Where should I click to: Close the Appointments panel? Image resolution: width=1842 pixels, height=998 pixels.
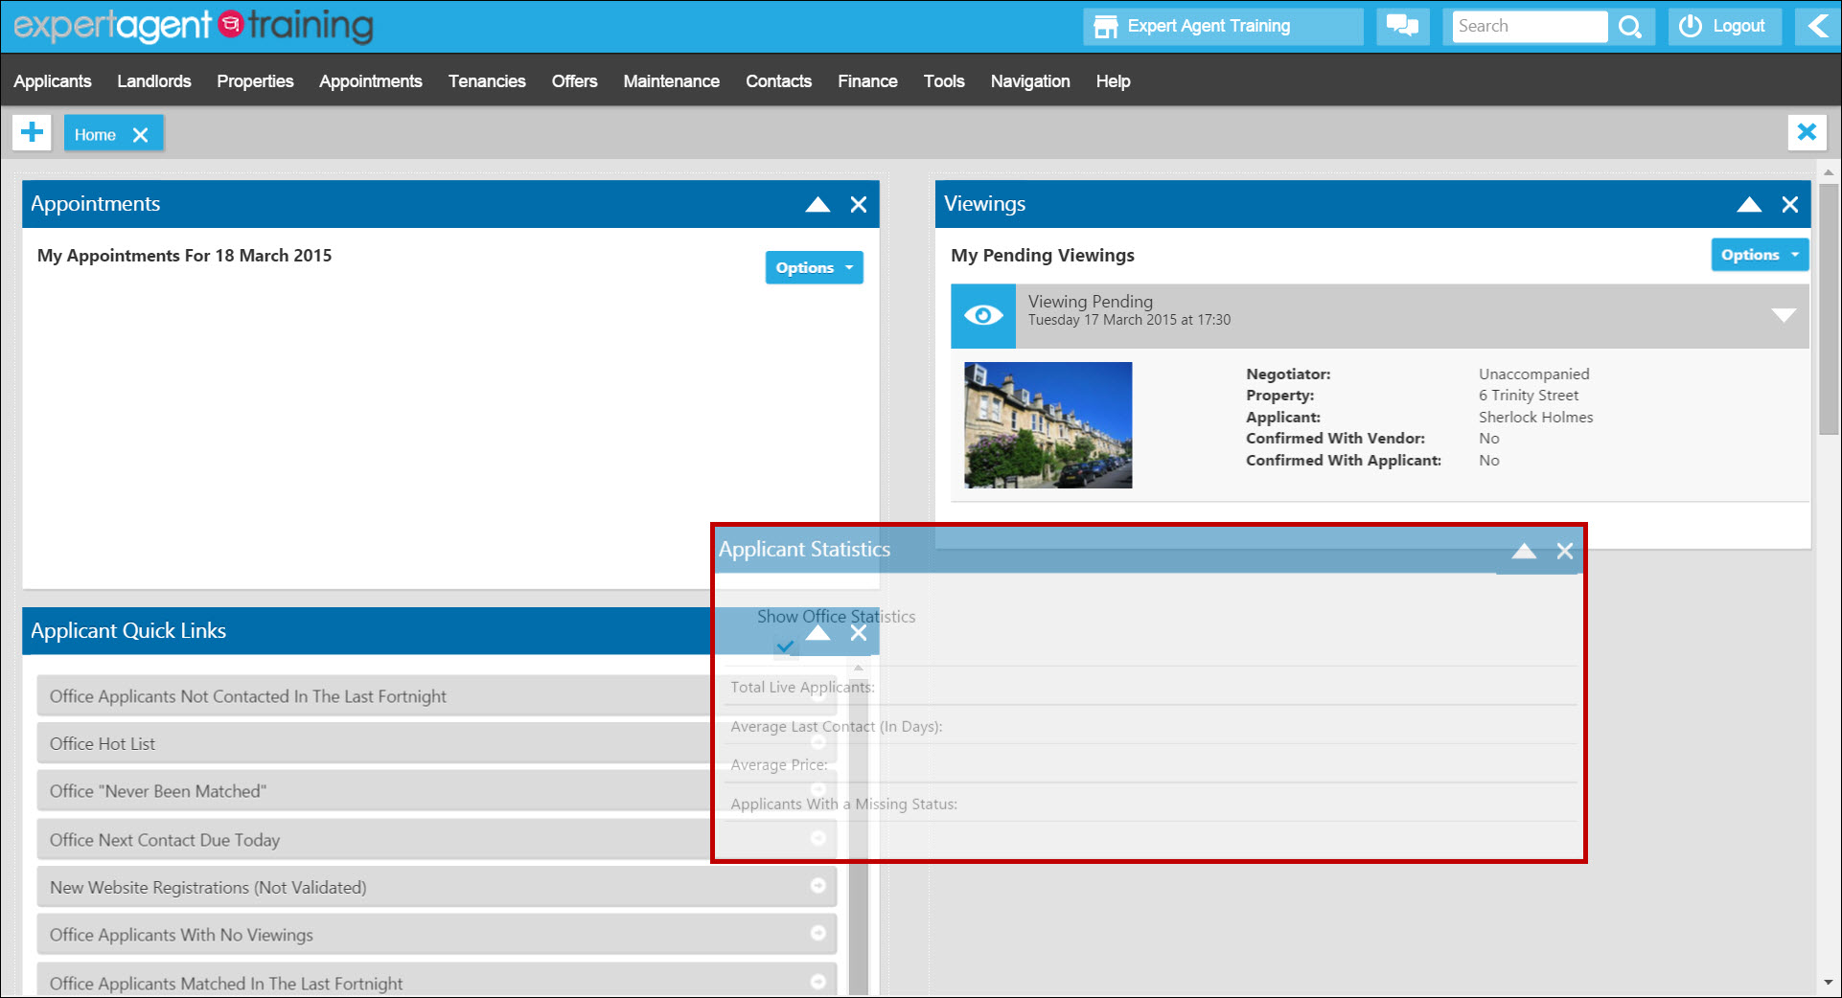point(859,204)
